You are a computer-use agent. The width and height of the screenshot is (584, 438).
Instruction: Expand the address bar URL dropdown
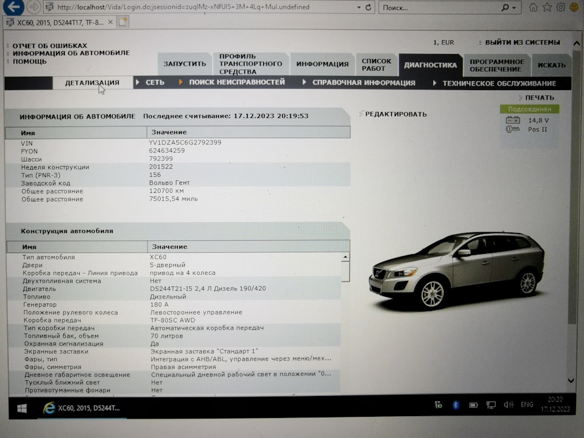357,7
